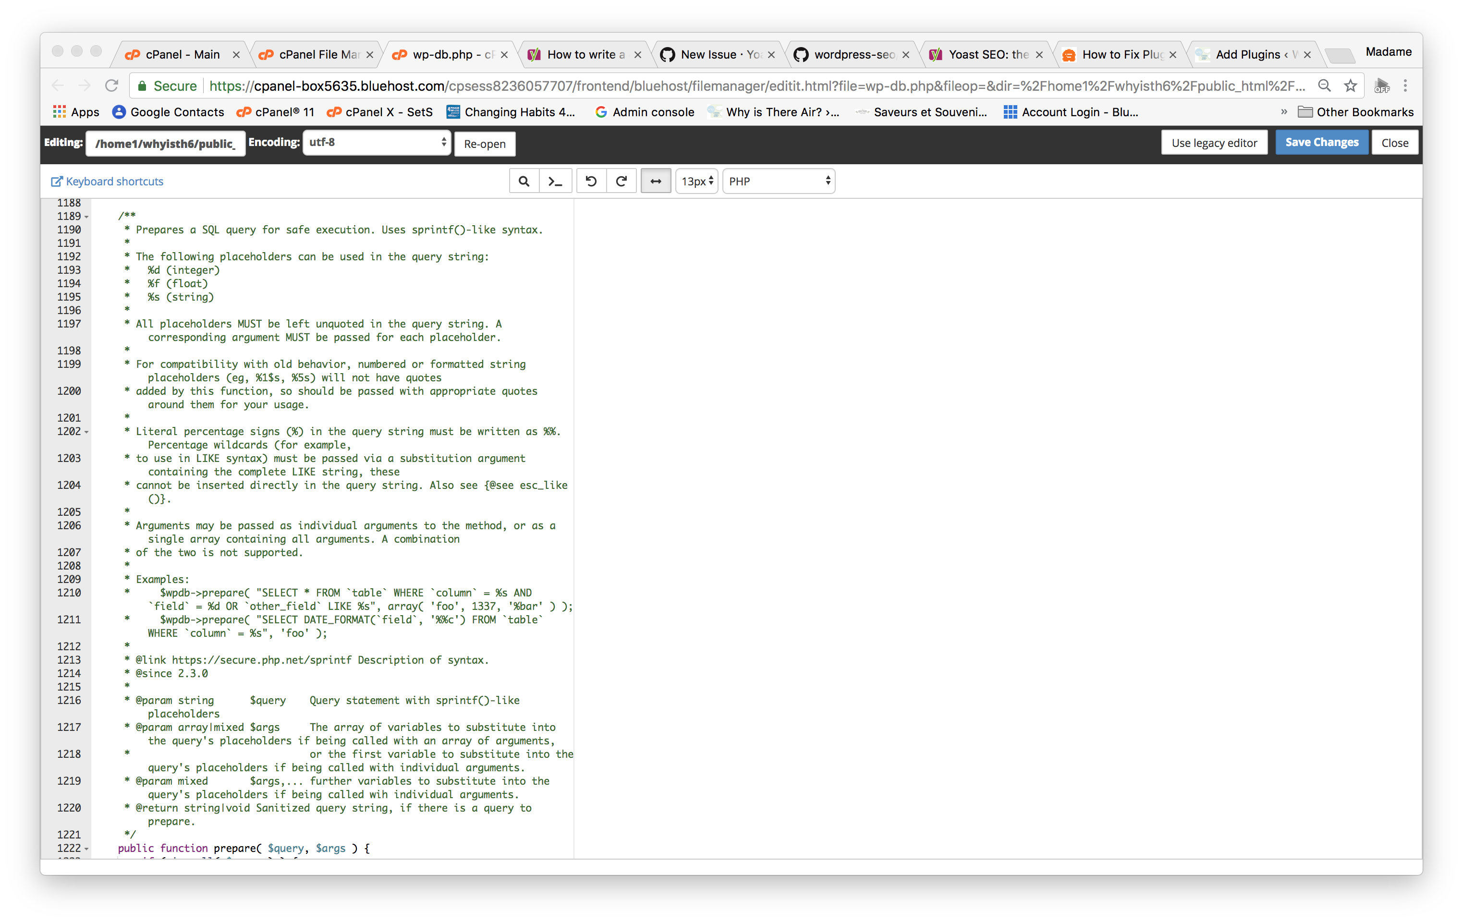Toggle word wrap in the editor
The height and width of the screenshot is (923, 1463).
click(x=656, y=181)
